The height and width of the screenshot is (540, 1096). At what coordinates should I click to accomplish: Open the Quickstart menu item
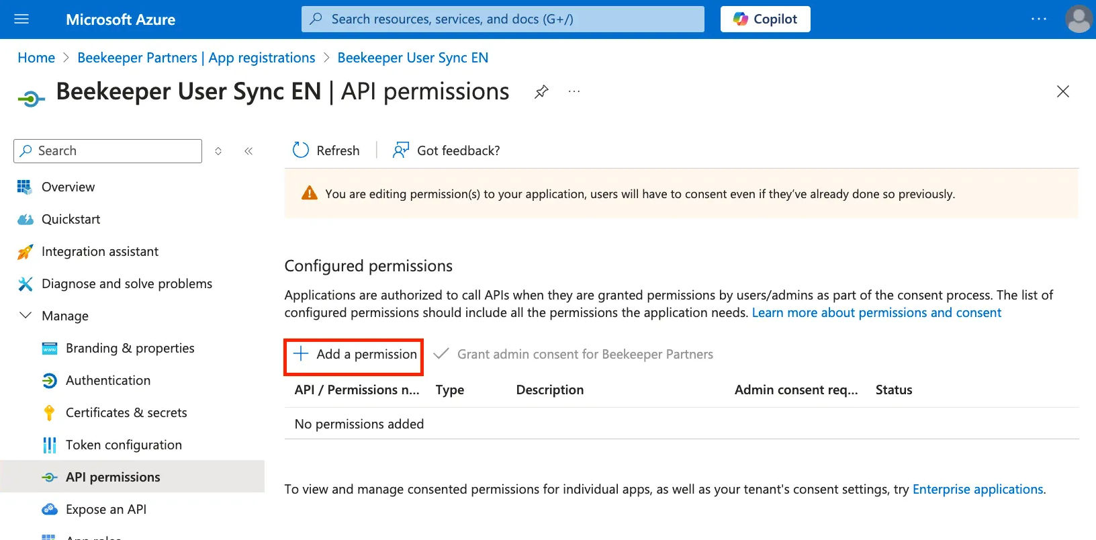(71, 219)
